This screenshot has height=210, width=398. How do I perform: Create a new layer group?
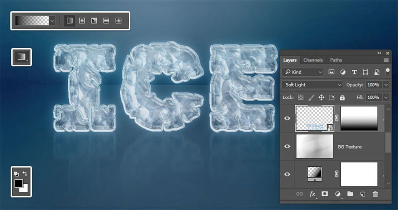tap(350, 194)
